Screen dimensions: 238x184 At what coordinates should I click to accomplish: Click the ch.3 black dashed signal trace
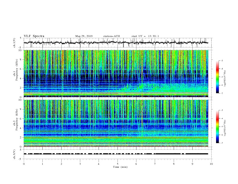pos(116,154)
